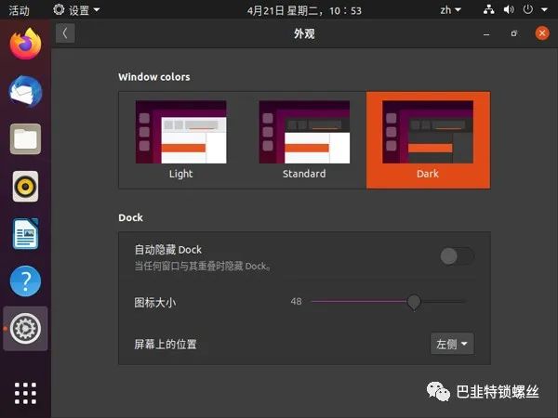Image resolution: width=558 pixels, height=418 pixels.
Task: Click the Dock section heading
Action: [130, 217]
